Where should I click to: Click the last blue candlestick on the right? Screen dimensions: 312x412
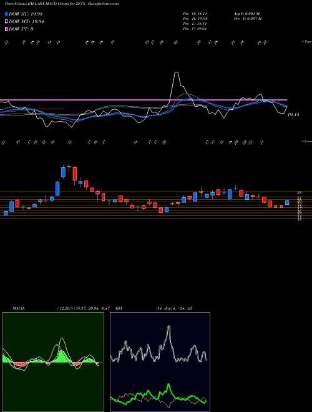coord(287,203)
